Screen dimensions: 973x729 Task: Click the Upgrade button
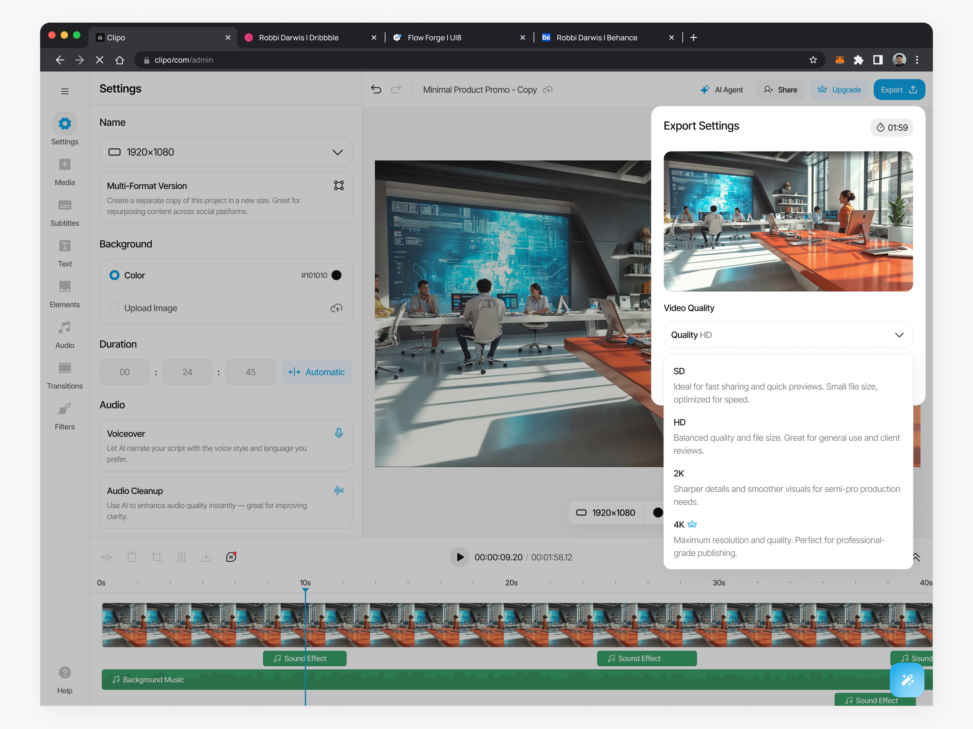(839, 89)
